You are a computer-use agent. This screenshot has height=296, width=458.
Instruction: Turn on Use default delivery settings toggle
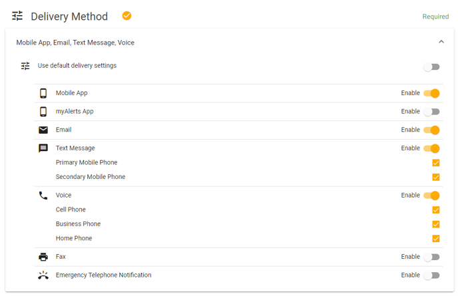click(431, 67)
